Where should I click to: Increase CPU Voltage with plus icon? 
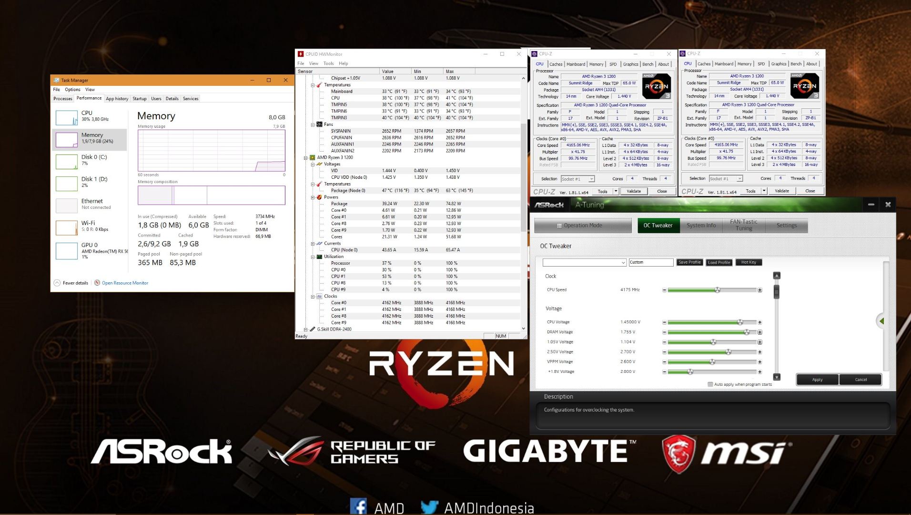pyautogui.click(x=759, y=322)
